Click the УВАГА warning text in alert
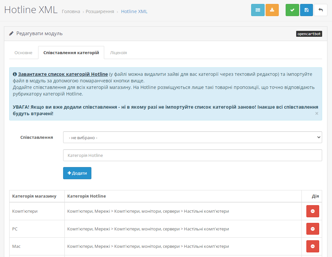 165,110
